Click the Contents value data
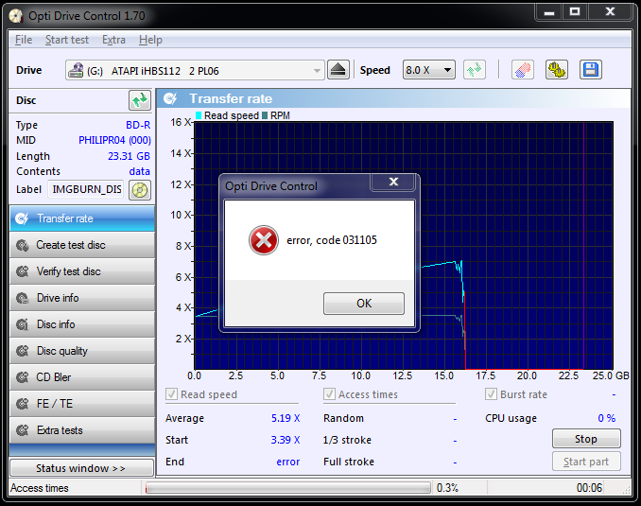Image resolution: width=641 pixels, height=506 pixels. (139, 171)
